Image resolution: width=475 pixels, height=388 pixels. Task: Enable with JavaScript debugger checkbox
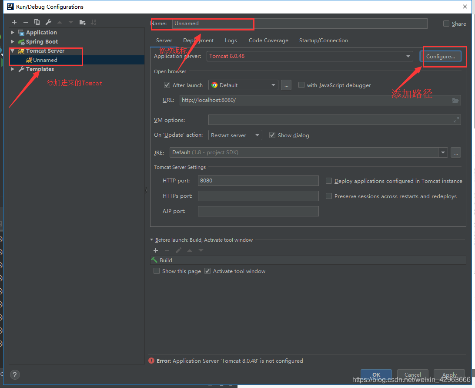(301, 85)
